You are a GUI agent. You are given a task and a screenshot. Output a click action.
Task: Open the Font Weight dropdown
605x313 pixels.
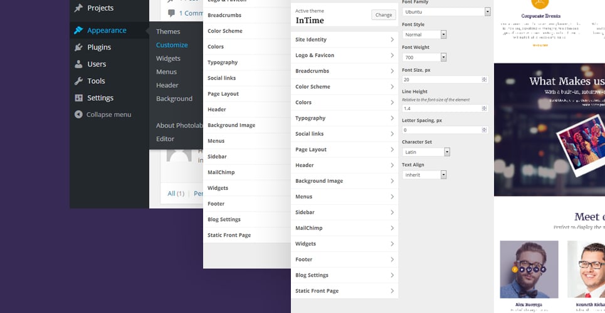(424, 58)
